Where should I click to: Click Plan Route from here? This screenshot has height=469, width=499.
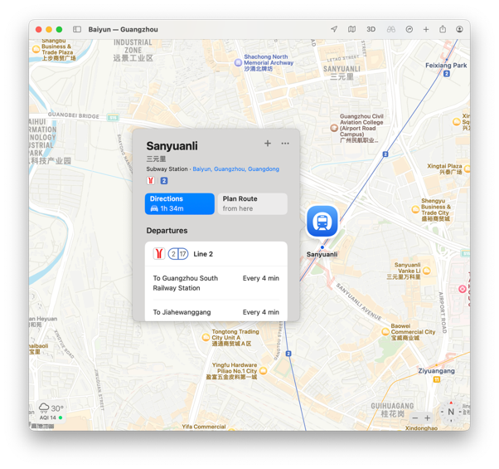[252, 203]
